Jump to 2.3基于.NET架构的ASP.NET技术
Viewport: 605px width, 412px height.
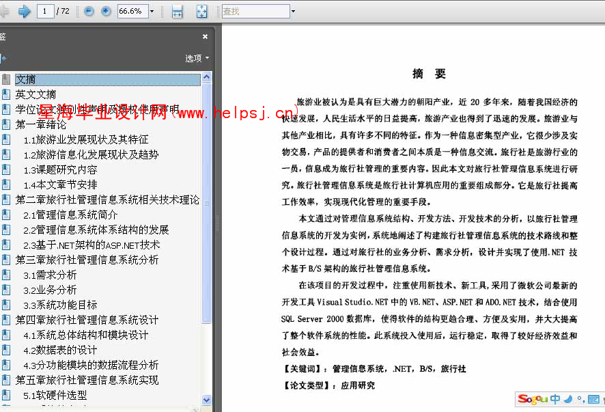click(x=92, y=245)
